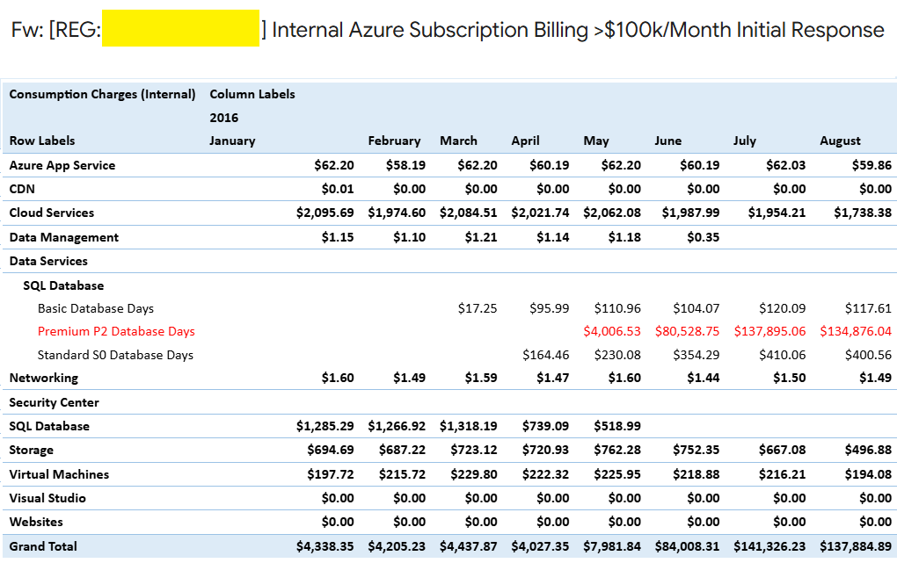
Task: Select Cloud Services January value $2,095.69
Action: (325, 213)
